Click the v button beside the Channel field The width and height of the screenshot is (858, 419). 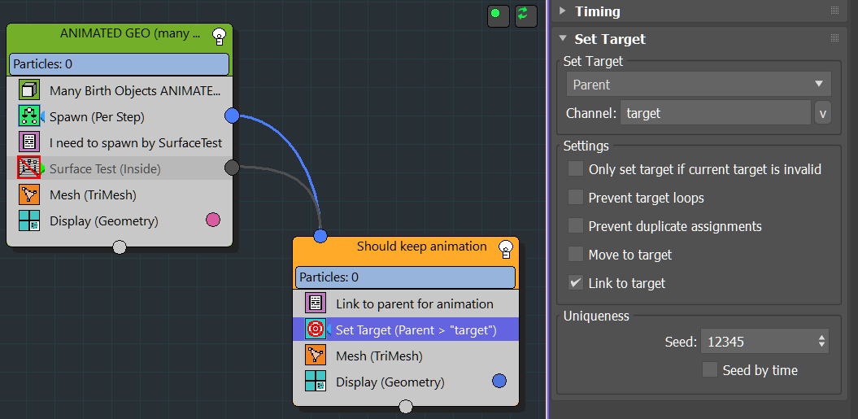[x=822, y=114]
